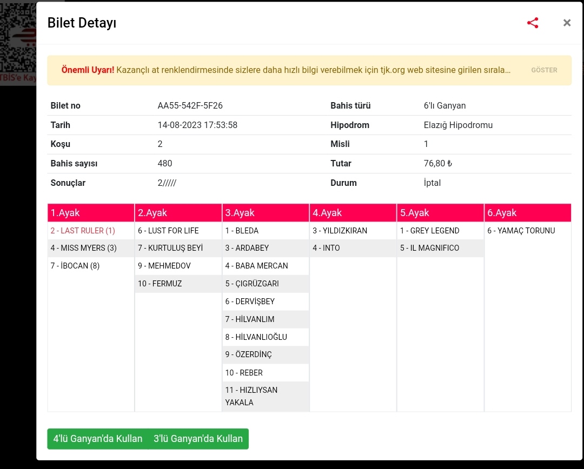Click the amount 76,80 ₺
This screenshot has width=584, height=469.
(x=437, y=163)
